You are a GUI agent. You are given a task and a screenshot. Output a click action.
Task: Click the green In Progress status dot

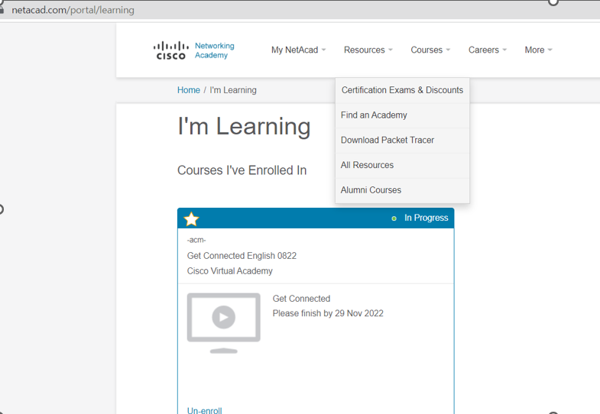tap(394, 218)
